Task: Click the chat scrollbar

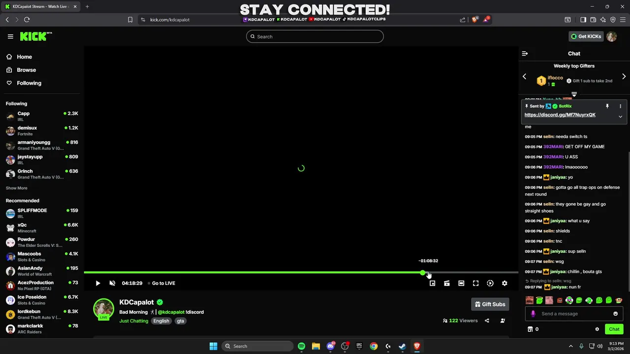Action: (628, 221)
